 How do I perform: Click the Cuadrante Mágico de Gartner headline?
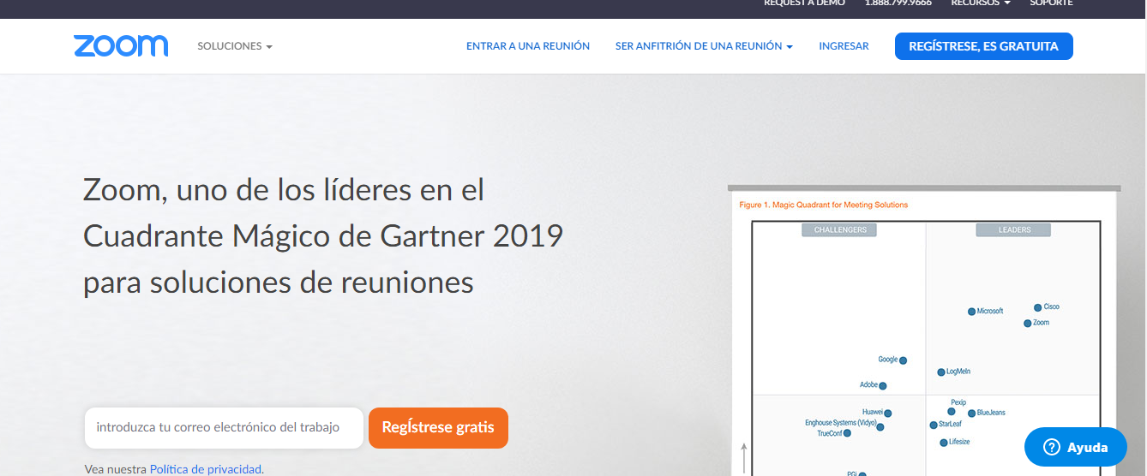click(323, 235)
